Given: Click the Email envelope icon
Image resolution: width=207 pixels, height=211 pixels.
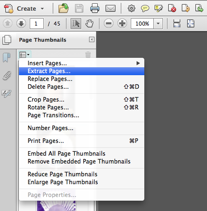Looking at the screenshot, I should (111, 9).
